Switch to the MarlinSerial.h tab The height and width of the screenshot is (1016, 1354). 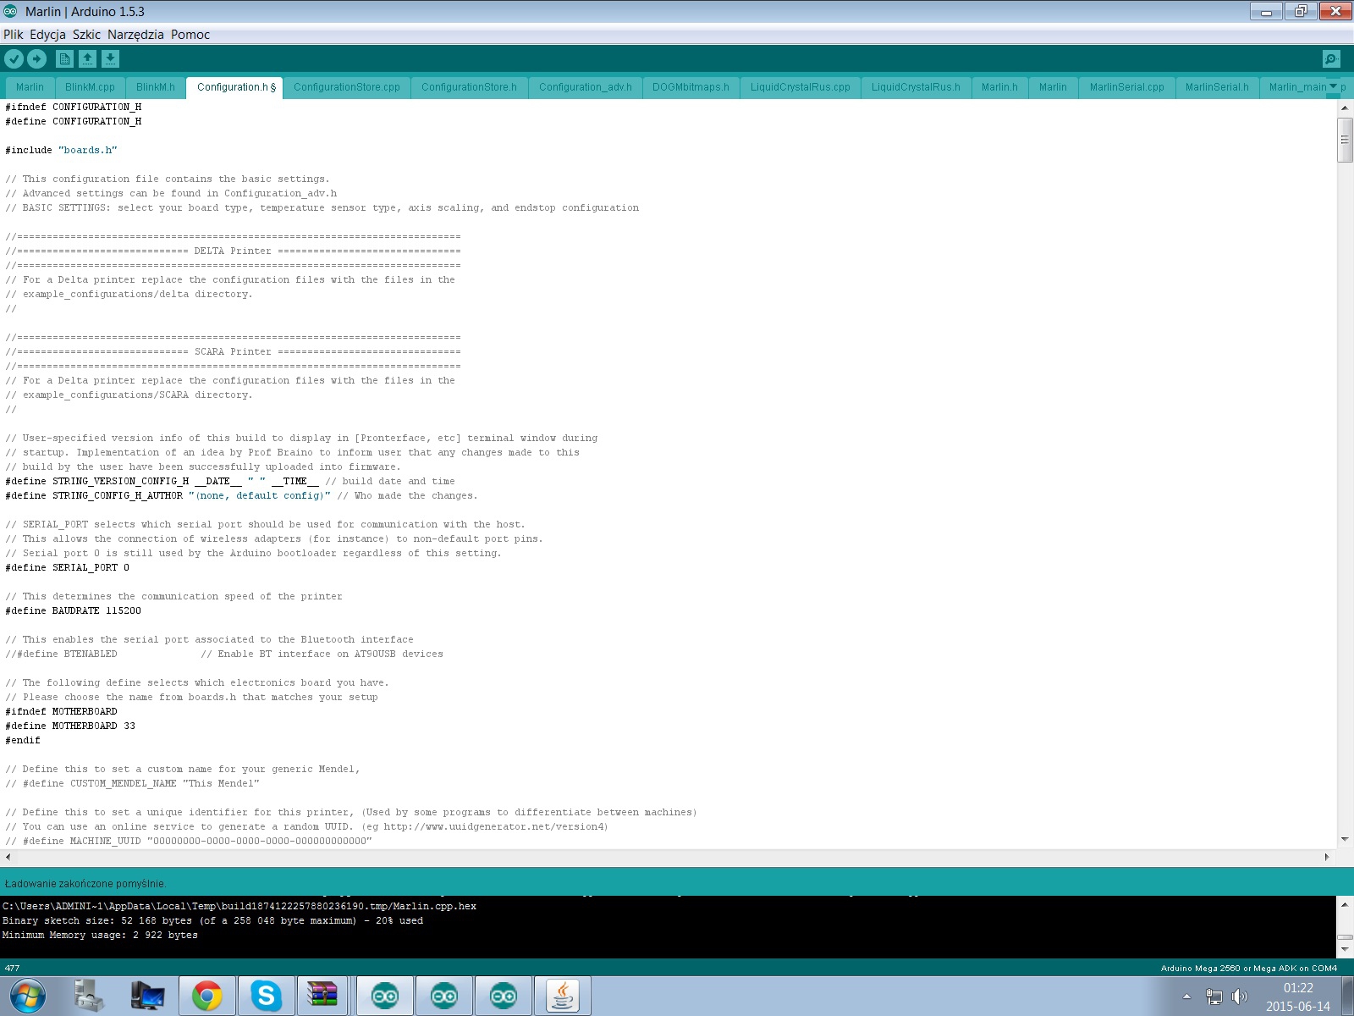click(1217, 87)
